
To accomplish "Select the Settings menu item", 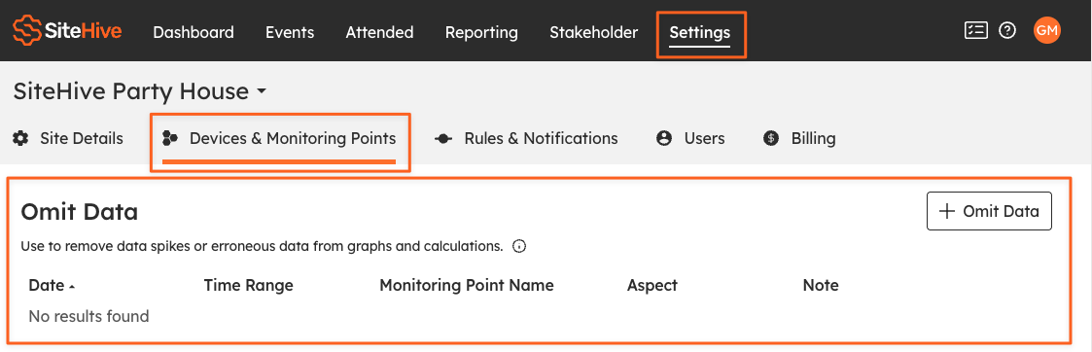I will [x=700, y=32].
